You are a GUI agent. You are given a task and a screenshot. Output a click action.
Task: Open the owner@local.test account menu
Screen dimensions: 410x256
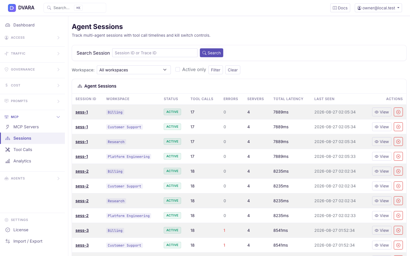click(378, 8)
